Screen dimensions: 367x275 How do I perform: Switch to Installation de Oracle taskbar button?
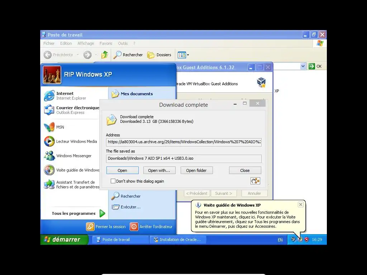(x=178, y=240)
